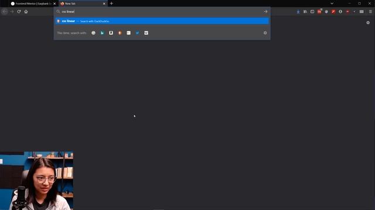Open the Downloads panel
The height and width of the screenshot is (210, 375).
pos(298,12)
